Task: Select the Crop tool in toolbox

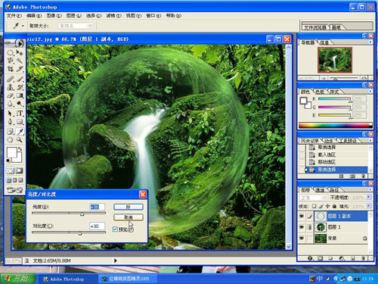Action: [x=11, y=69]
